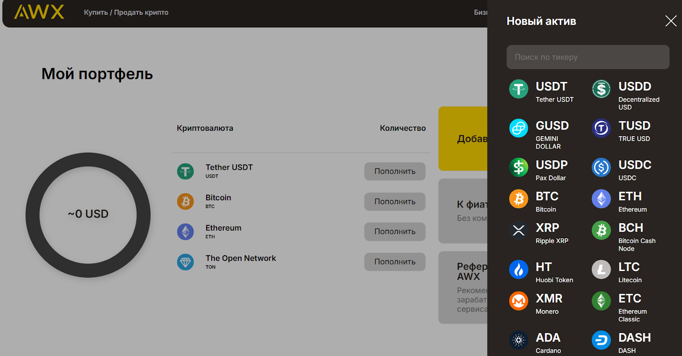Pick the GUSD Gemini Dollar icon
The image size is (682, 356).
coord(518,128)
